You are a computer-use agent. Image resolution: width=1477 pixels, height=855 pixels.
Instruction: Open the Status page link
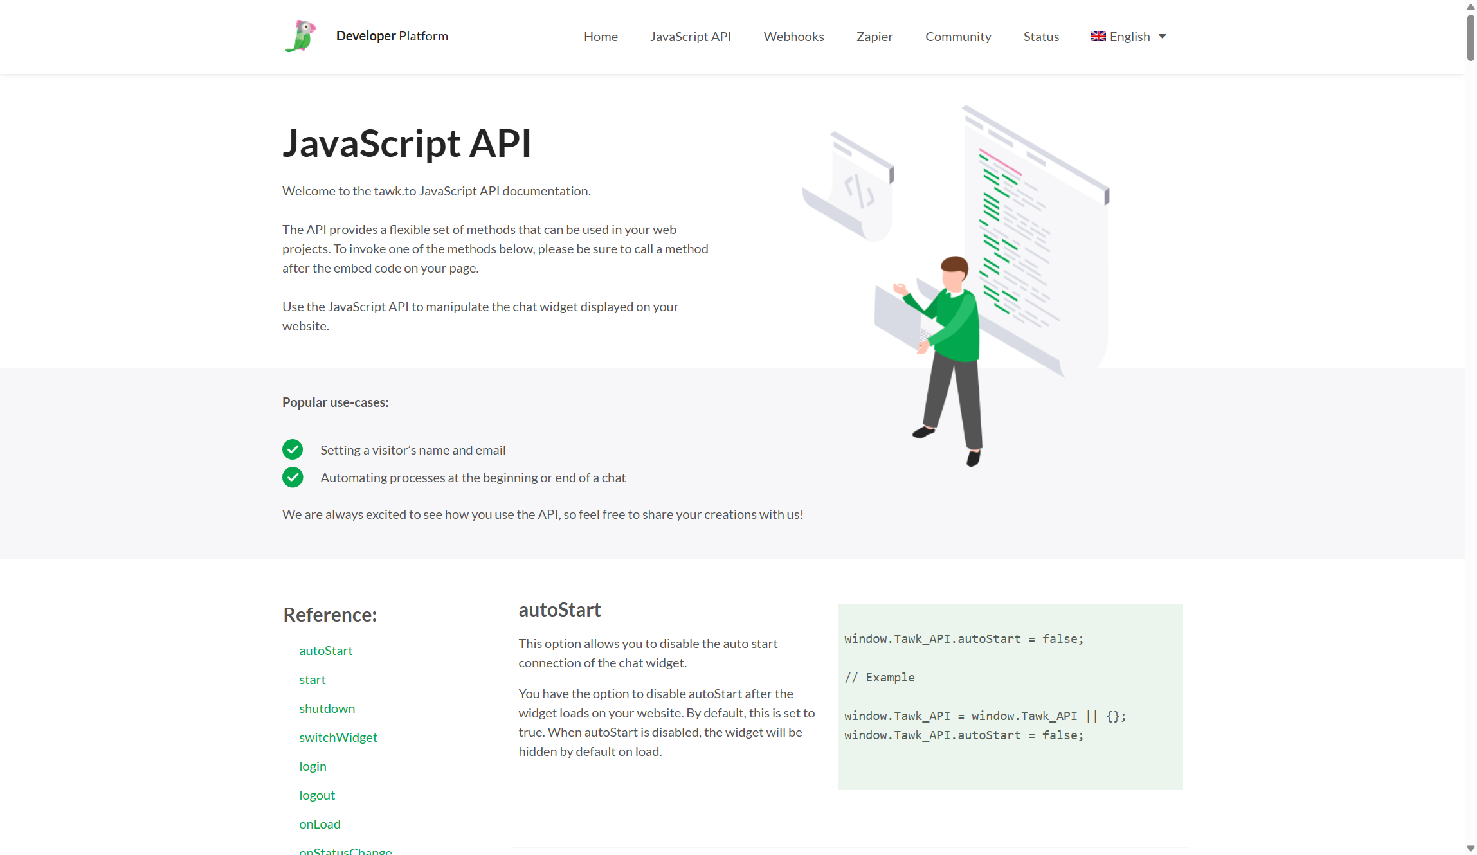pyautogui.click(x=1041, y=37)
